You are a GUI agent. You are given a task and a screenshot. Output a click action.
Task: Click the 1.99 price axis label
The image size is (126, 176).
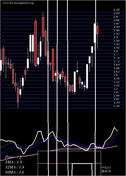[x=116, y=27]
